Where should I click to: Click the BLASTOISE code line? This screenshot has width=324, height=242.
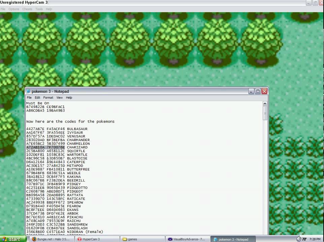coord(57,158)
